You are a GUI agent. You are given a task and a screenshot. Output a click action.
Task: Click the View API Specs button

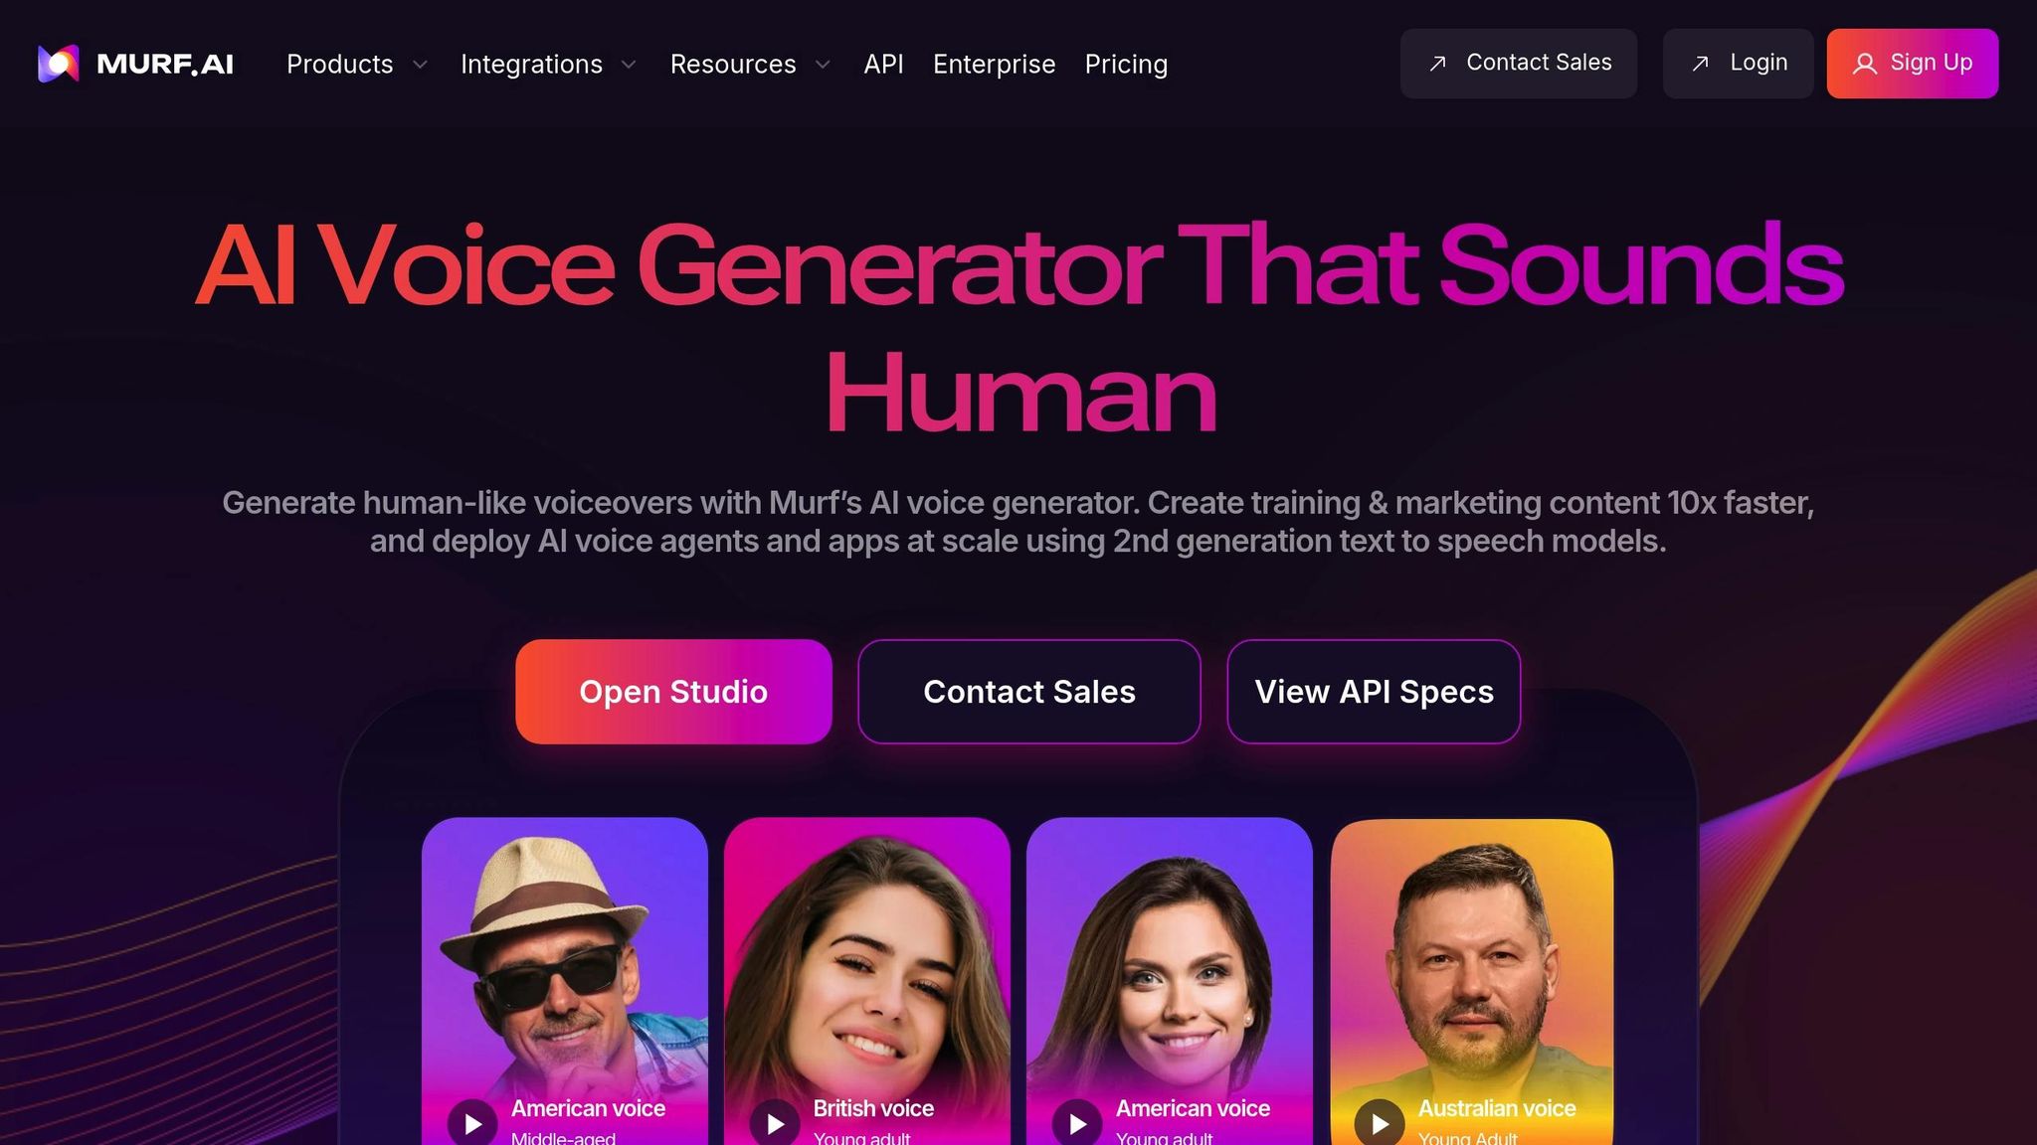click(x=1374, y=692)
